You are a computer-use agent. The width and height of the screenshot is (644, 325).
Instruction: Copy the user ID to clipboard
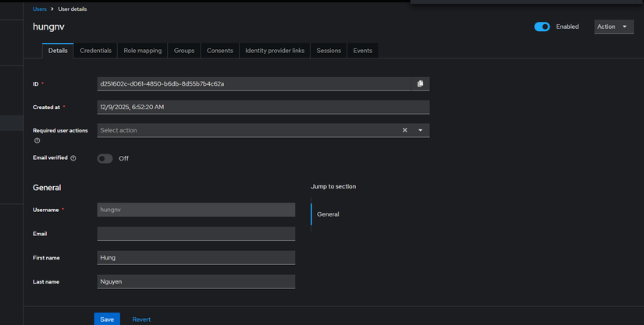(x=420, y=83)
